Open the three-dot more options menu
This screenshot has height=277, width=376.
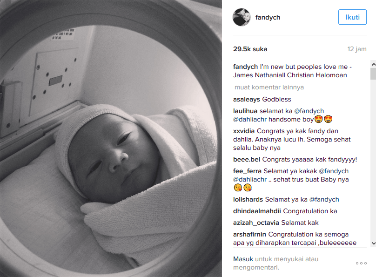click(361, 263)
